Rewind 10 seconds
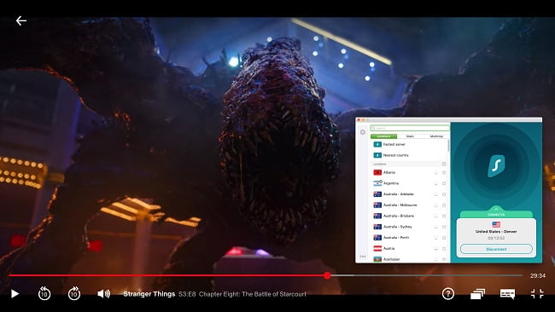Image resolution: width=555 pixels, height=312 pixels. coord(44,293)
